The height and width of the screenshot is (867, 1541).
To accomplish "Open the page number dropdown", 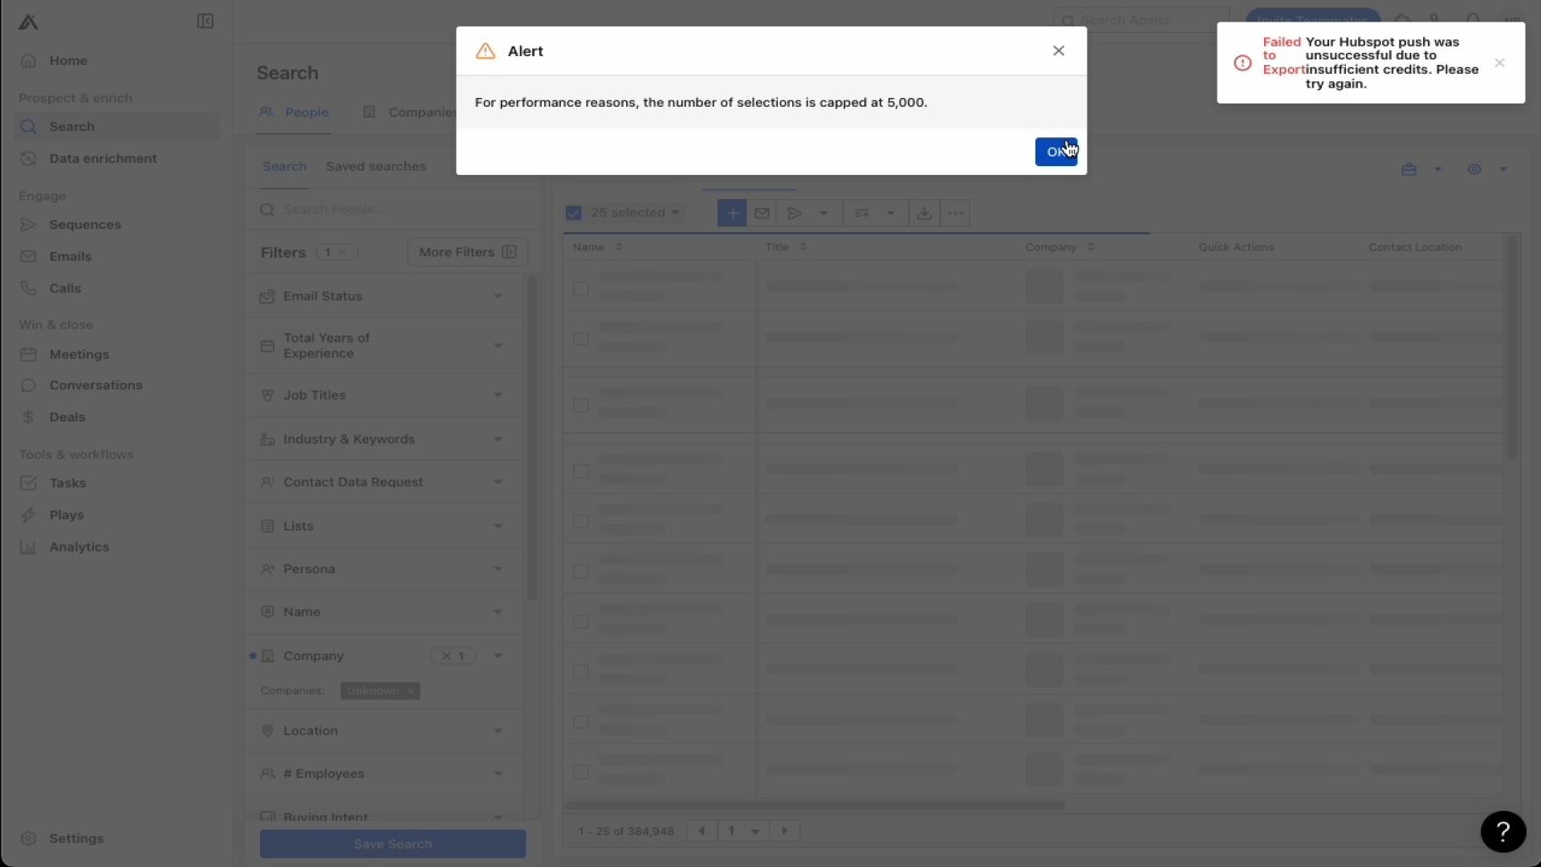I will (743, 831).
